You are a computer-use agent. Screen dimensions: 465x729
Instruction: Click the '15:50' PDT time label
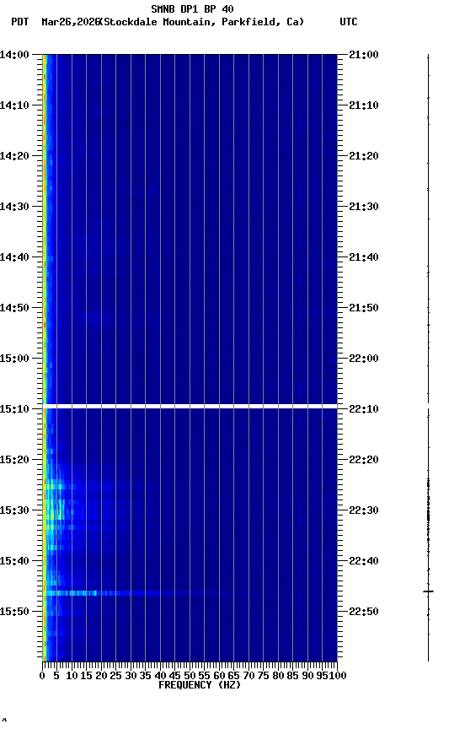[x=14, y=612]
